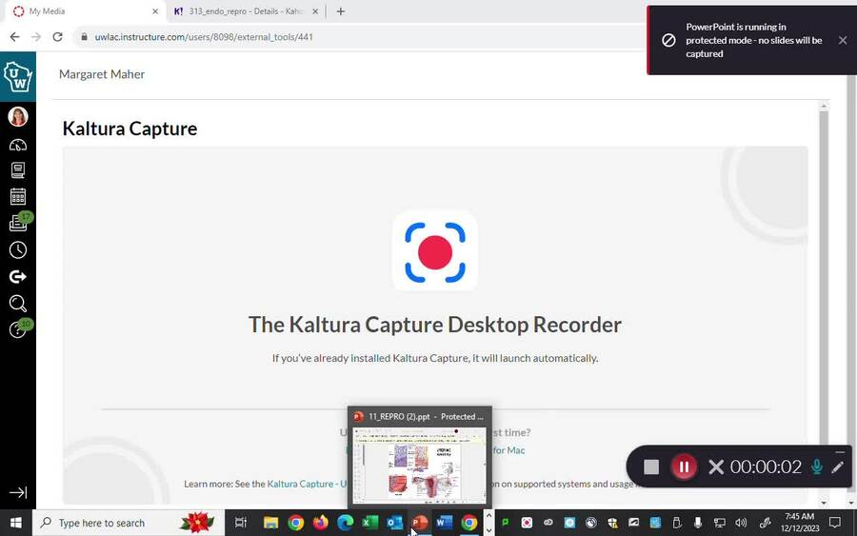The height and width of the screenshot is (536, 857).
Task: Open the History clock icon
Action: coord(18,250)
